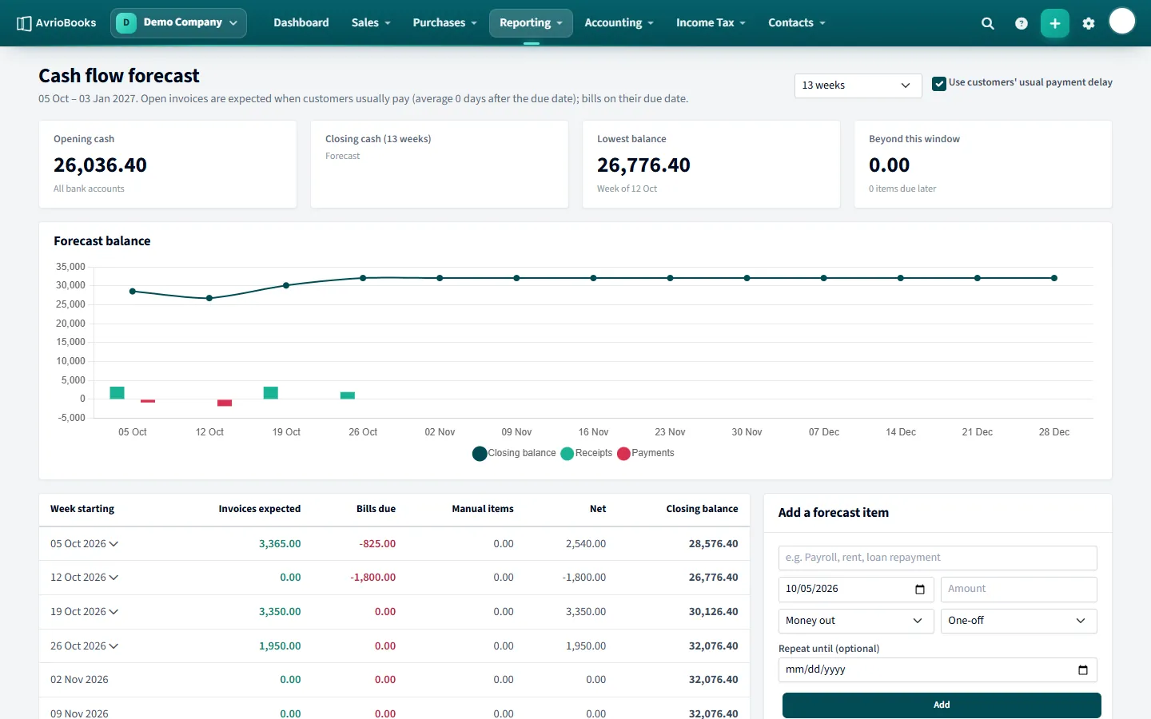This screenshot has width=1151, height=719.
Task: Click the Amount input field
Action: tap(1018, 590)
